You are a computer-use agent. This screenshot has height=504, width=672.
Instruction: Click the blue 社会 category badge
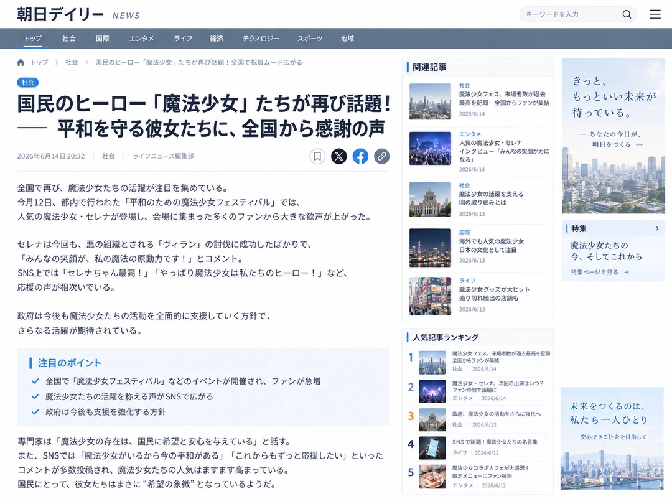(28, 82)
